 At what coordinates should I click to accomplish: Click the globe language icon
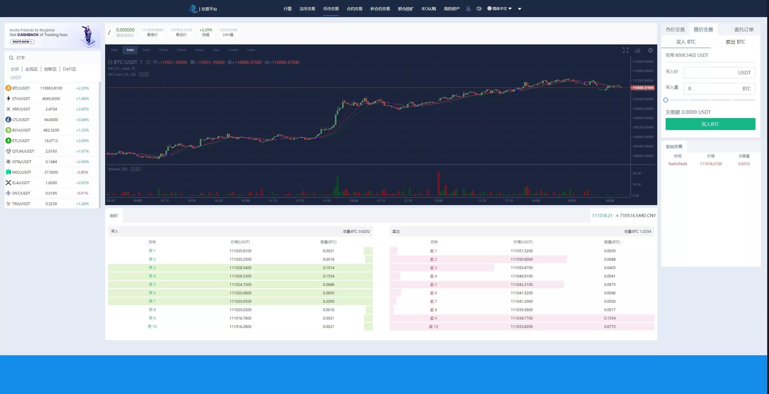pyautogui.click(x=489, y=8)
